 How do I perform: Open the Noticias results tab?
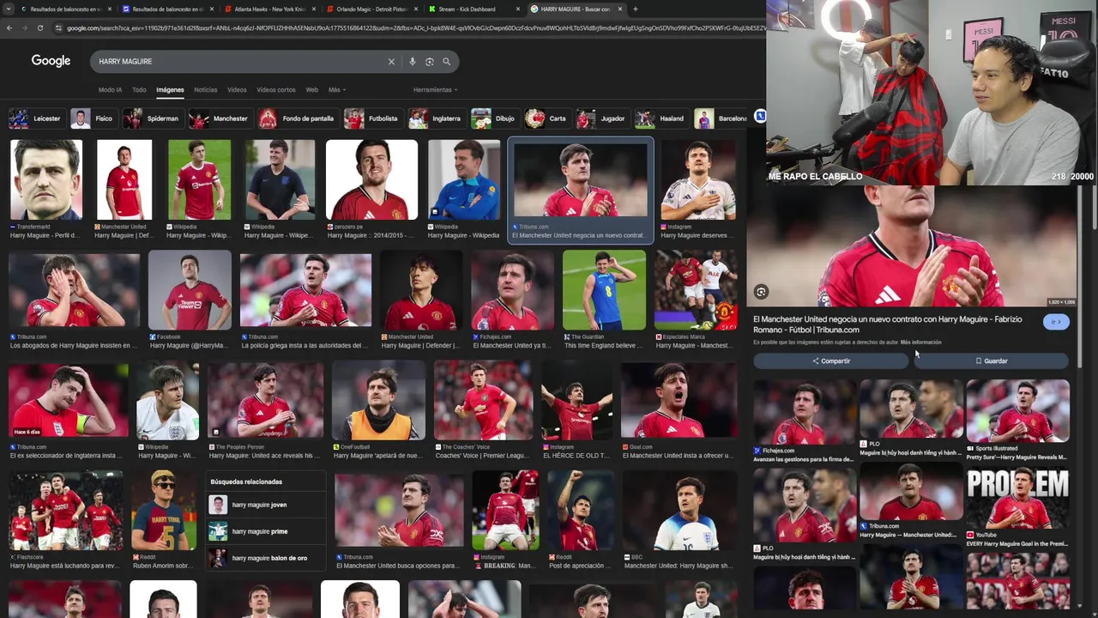(205, 89)
